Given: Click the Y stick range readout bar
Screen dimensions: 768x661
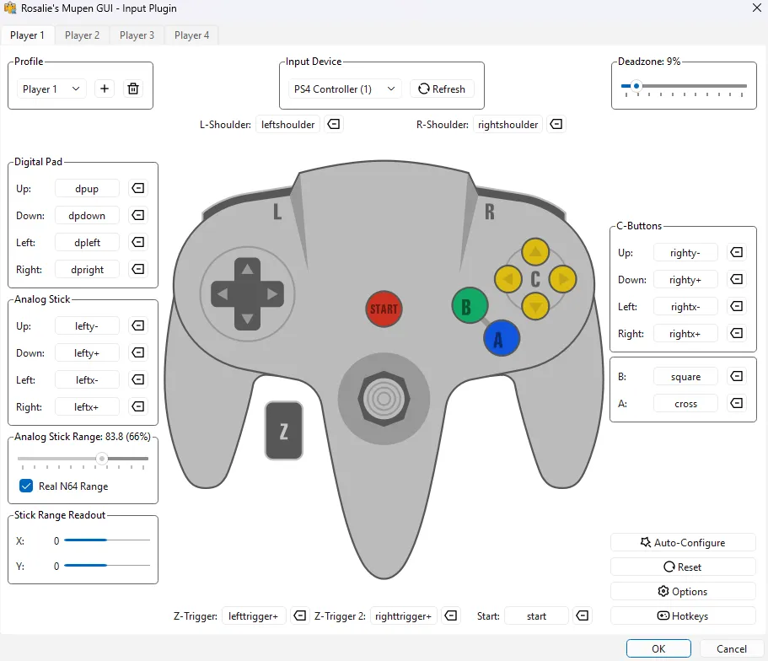Looking at the screenshot, I should point(107,566).
